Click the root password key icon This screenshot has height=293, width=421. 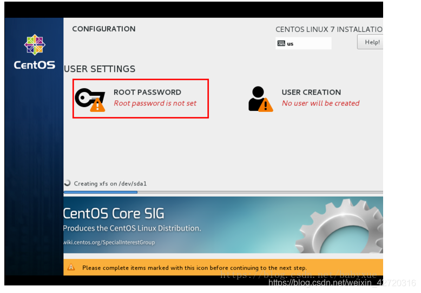point(90,99)
